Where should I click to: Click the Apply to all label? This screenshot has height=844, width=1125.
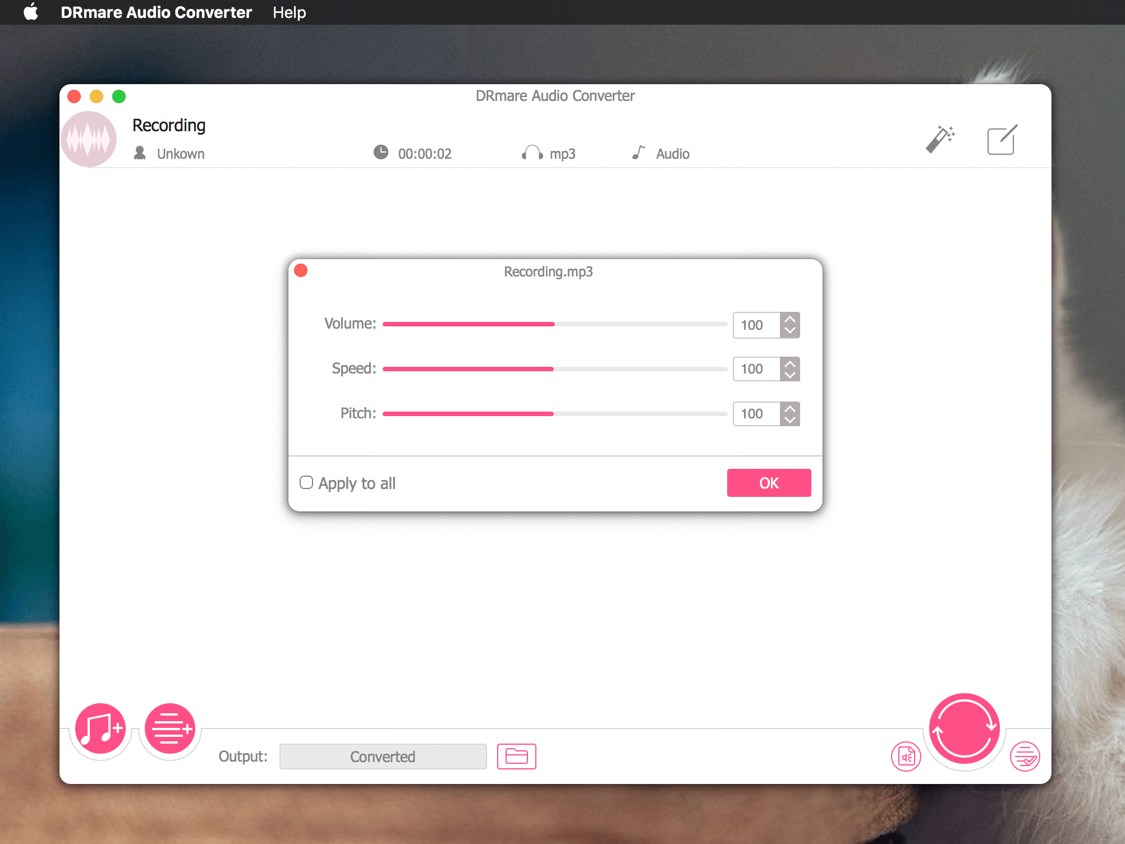pos(357,483)
